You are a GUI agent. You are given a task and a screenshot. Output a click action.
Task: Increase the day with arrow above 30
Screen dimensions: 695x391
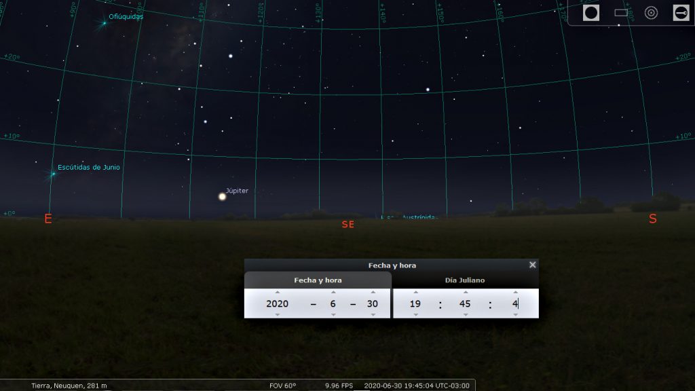(x=373, y=292)
